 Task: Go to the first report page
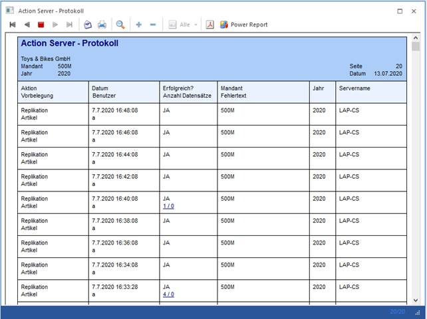pos(12,25)
